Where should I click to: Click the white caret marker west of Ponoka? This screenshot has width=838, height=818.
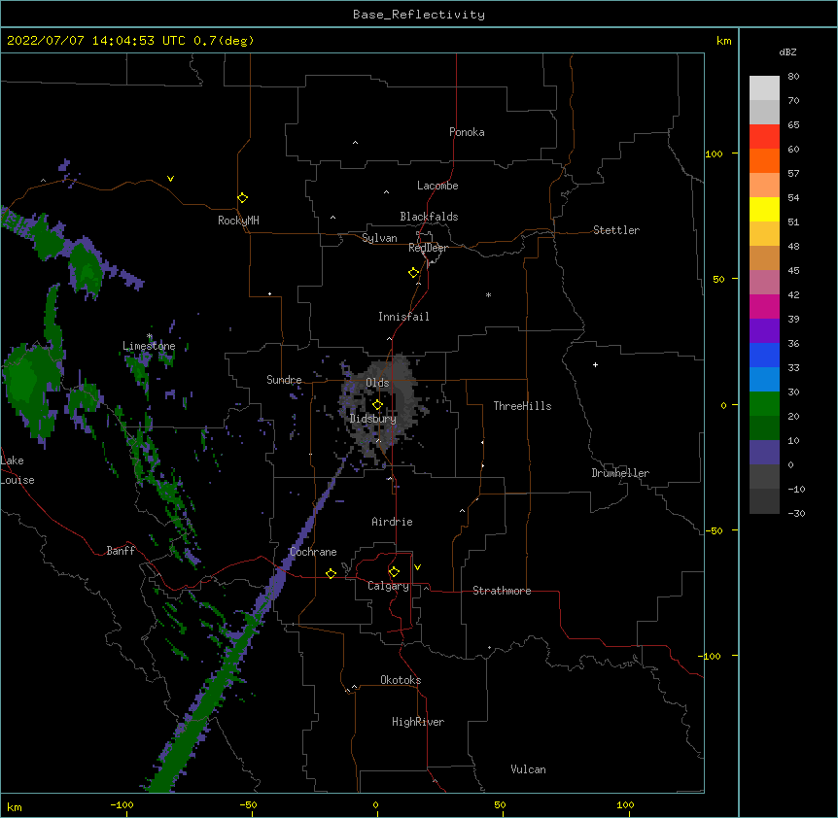coord(356,143)
